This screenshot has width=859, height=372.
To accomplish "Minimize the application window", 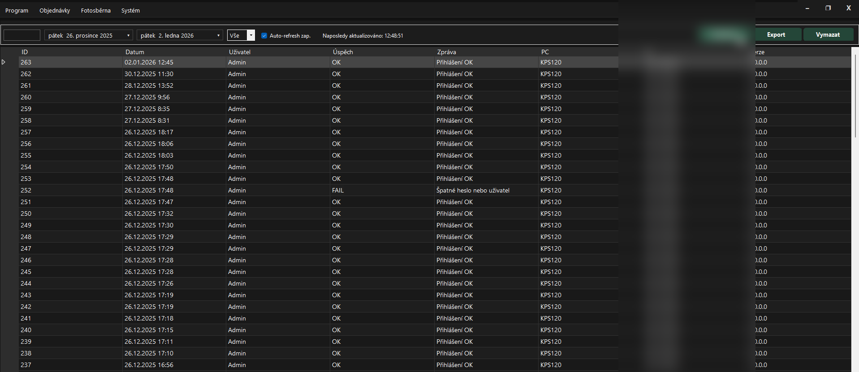I will [807, 8].
